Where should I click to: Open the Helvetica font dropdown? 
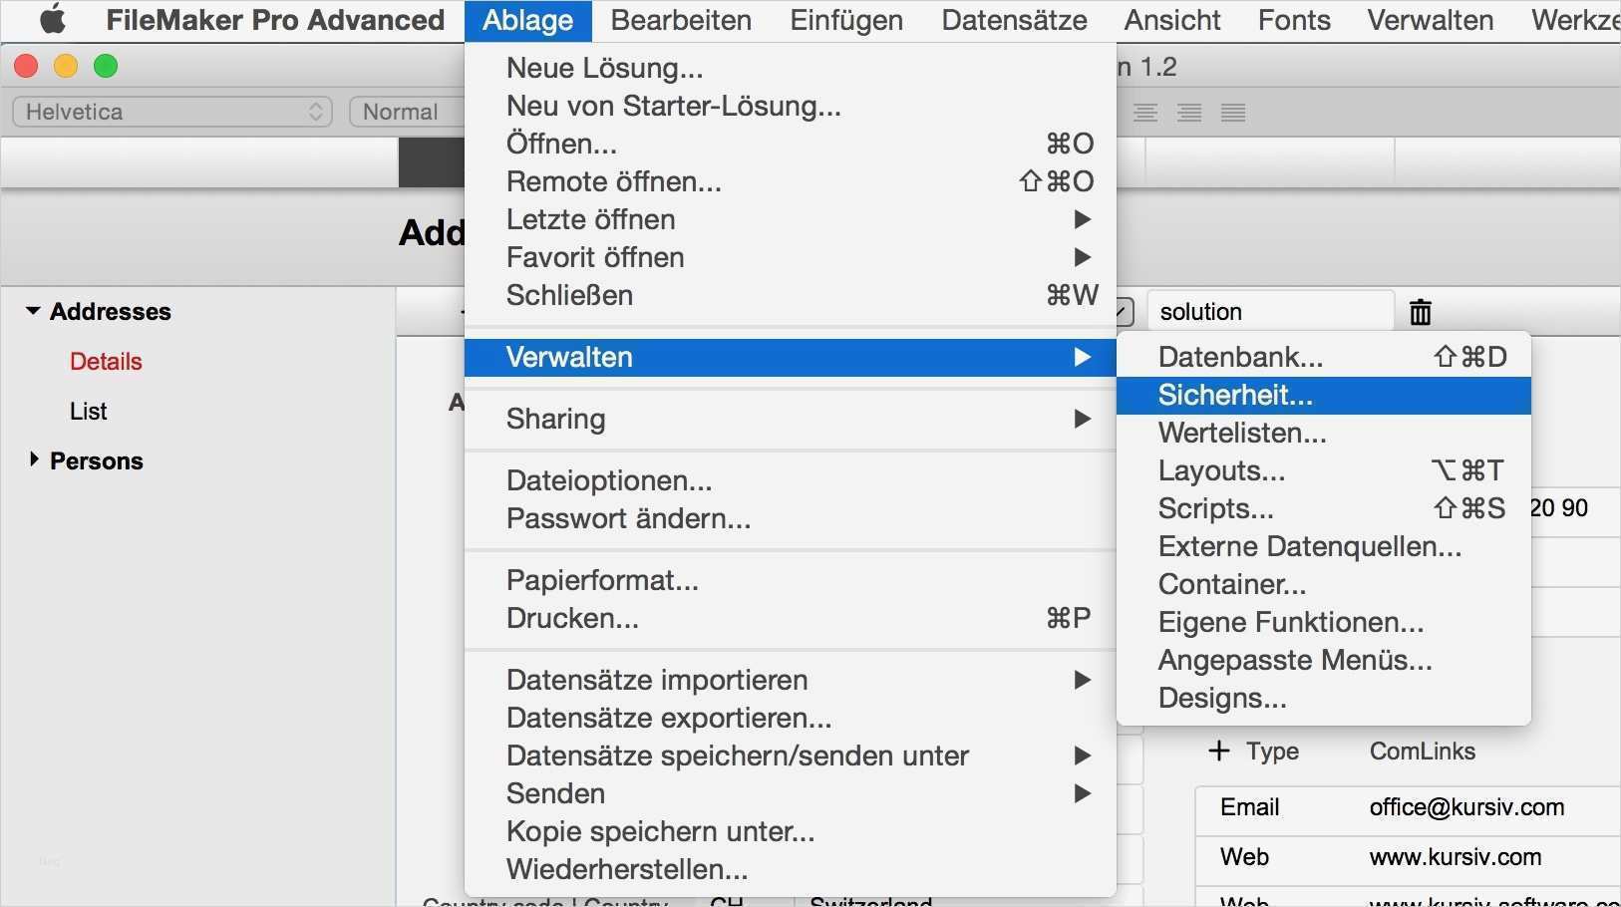(172, 112)
